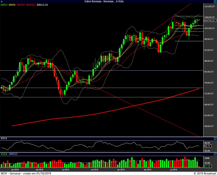217x175 pixels.
Task: Select the MMS200 indicator label
Action: click(x=31, y=5)
